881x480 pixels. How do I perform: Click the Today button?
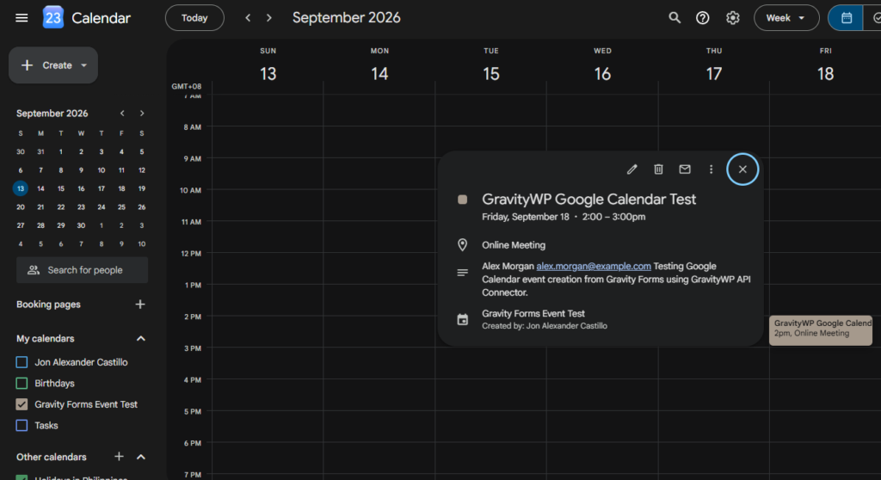[194, 18]
